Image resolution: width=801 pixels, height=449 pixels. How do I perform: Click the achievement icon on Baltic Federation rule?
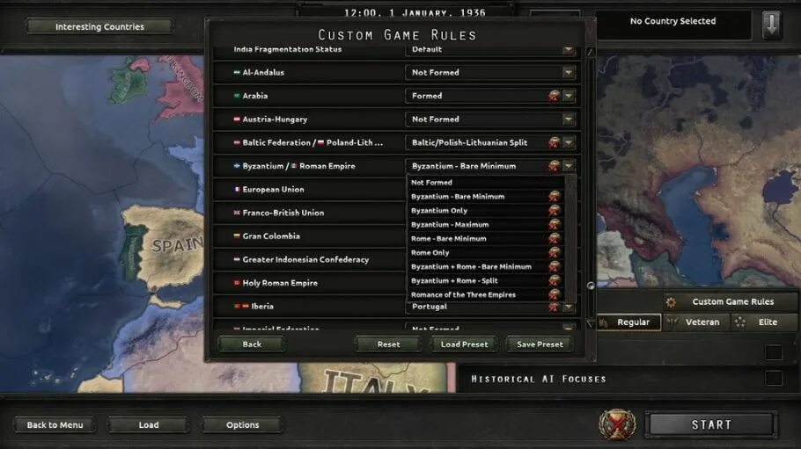click(x=554, y=143)
